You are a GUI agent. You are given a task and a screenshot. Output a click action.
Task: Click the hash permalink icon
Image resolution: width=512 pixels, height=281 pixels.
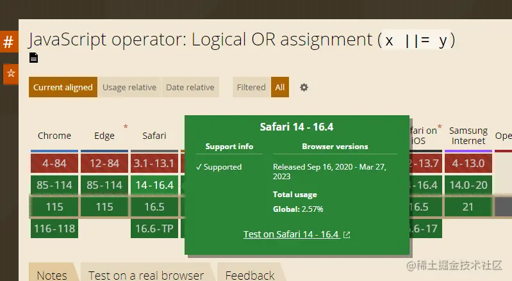click(8, 42)
